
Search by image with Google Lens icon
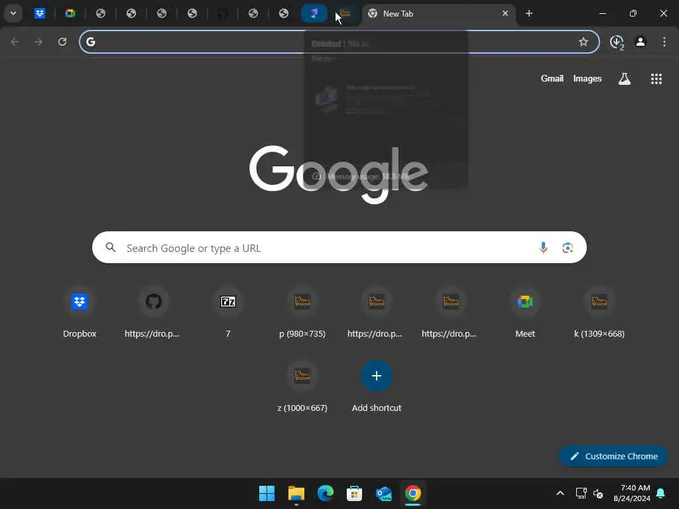[568, 247]
